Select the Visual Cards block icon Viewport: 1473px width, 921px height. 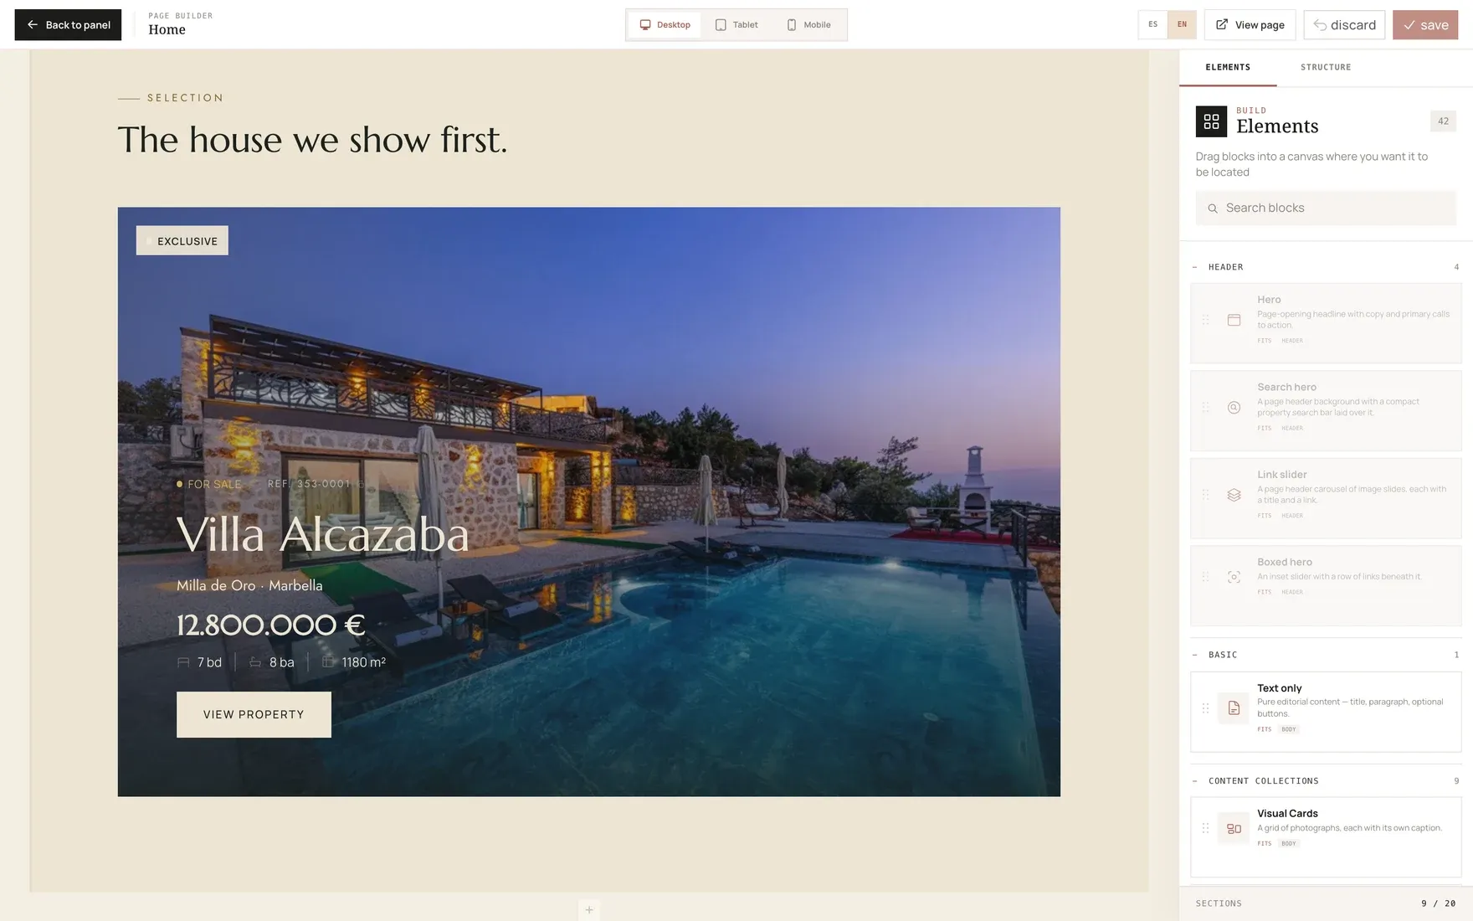[1234, 829]
